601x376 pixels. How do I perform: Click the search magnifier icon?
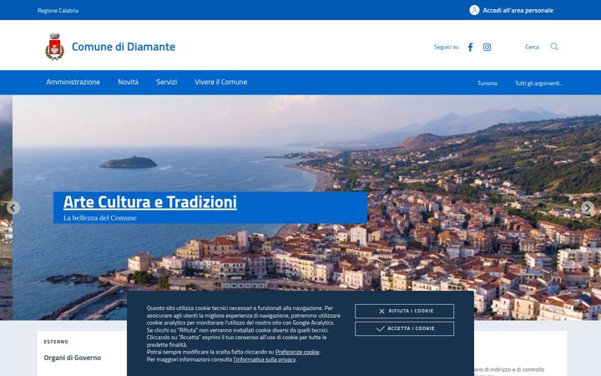(x=554, y=47)
